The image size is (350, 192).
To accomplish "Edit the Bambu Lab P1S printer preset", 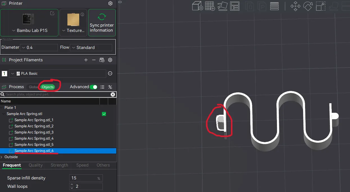I will 52,13.
